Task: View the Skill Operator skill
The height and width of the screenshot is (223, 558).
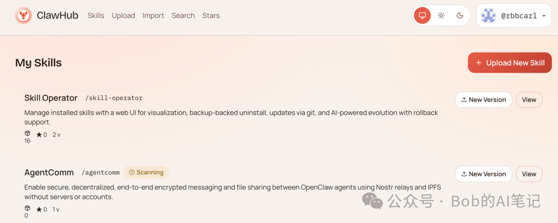Action: tap(529, 100)
